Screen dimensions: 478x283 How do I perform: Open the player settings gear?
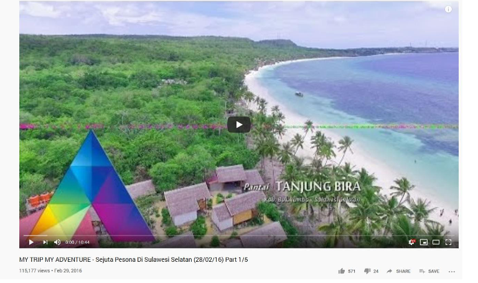411,242
